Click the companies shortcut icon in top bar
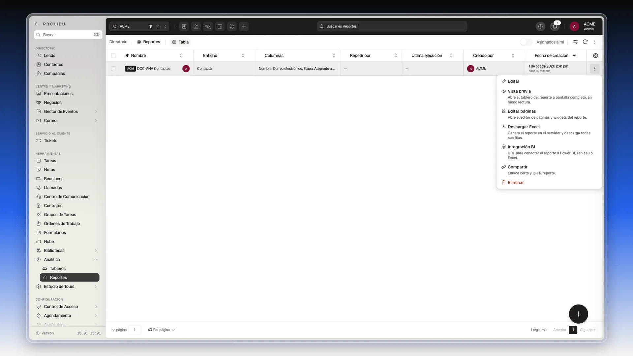The width and height of the screenshot is (633, 356). coord(196,26)
